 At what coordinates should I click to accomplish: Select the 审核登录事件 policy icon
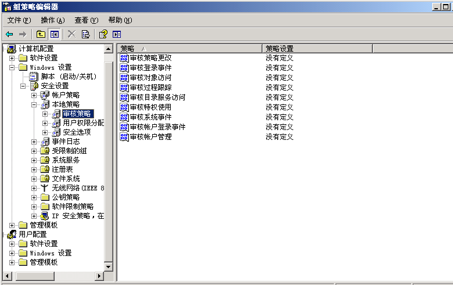click(124, 68)
